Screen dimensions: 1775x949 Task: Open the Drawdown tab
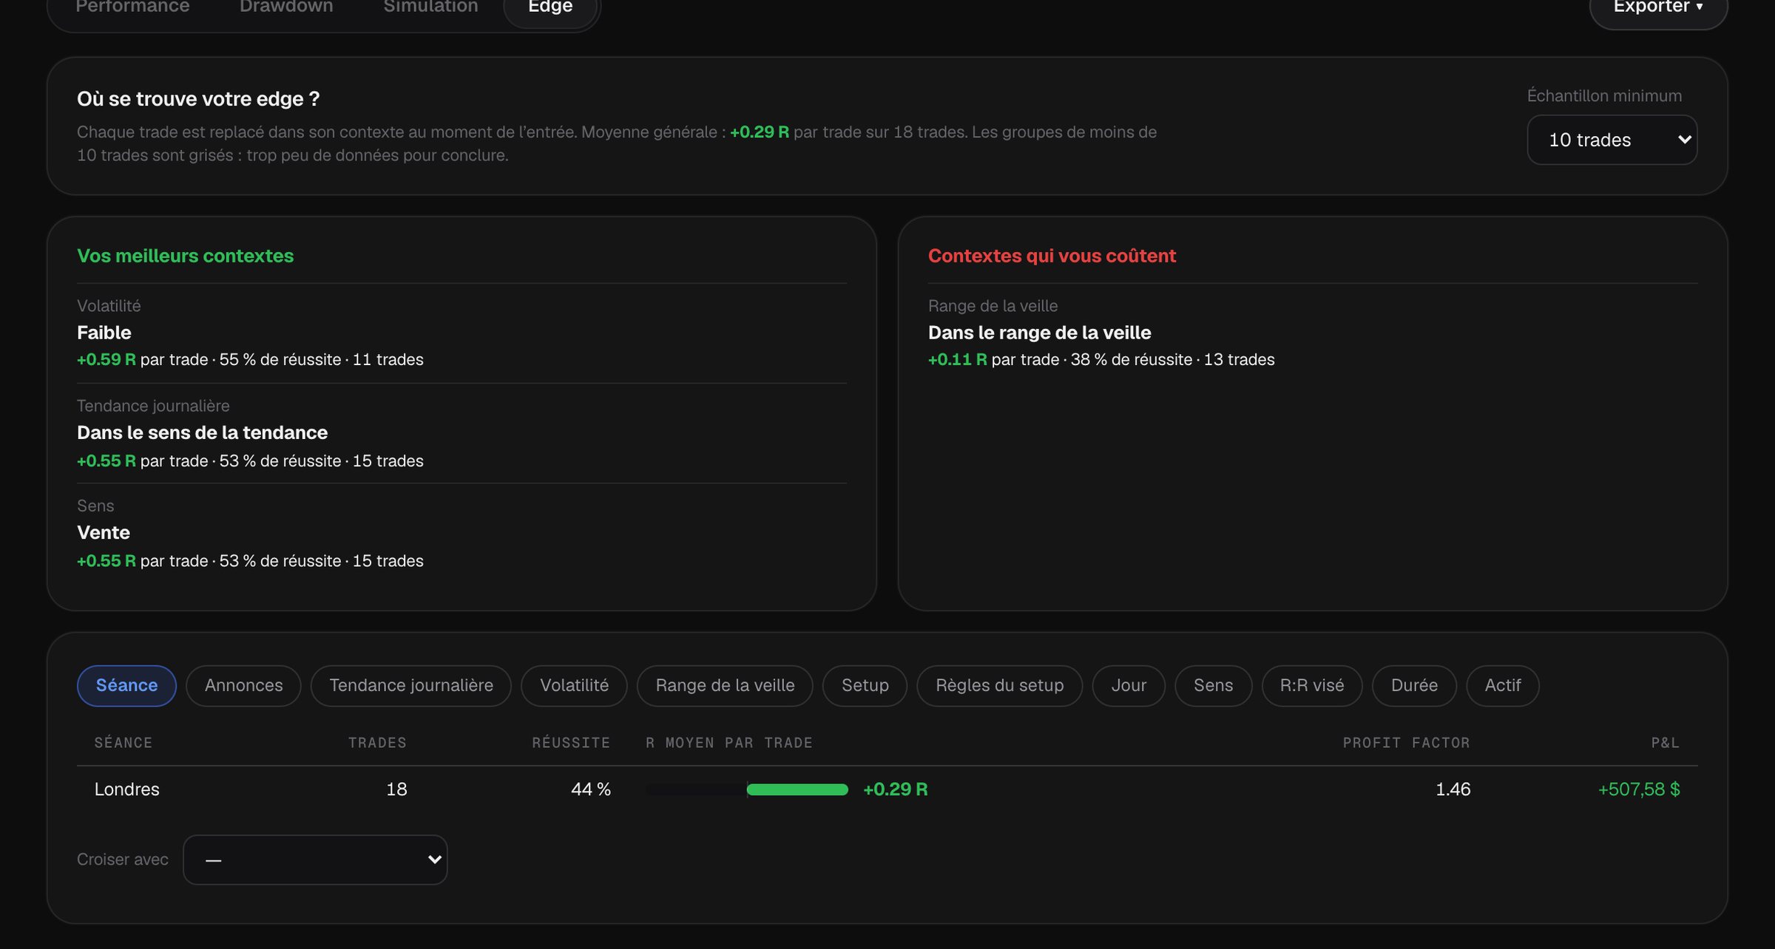point(286,7)
